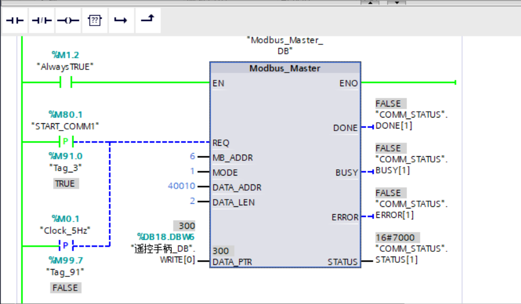Close the branch in the rung
Screen dimensions: 521x304
[x=148, y=20]
